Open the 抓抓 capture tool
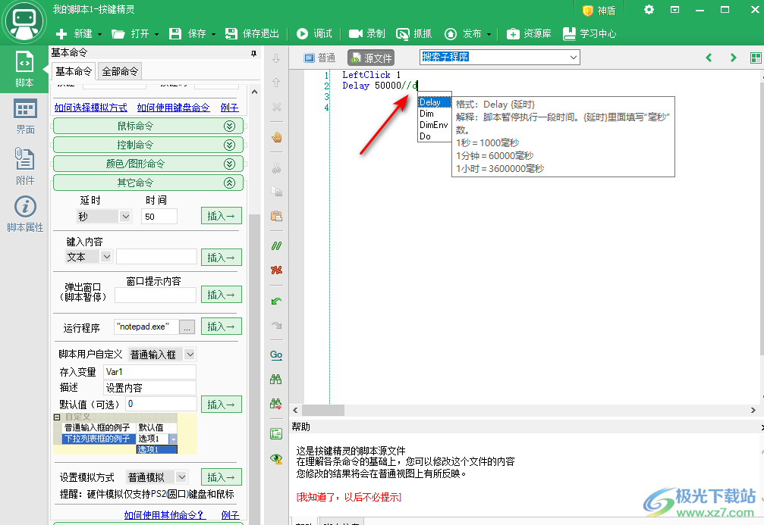764x525 pixels. [x=414, y=33]
